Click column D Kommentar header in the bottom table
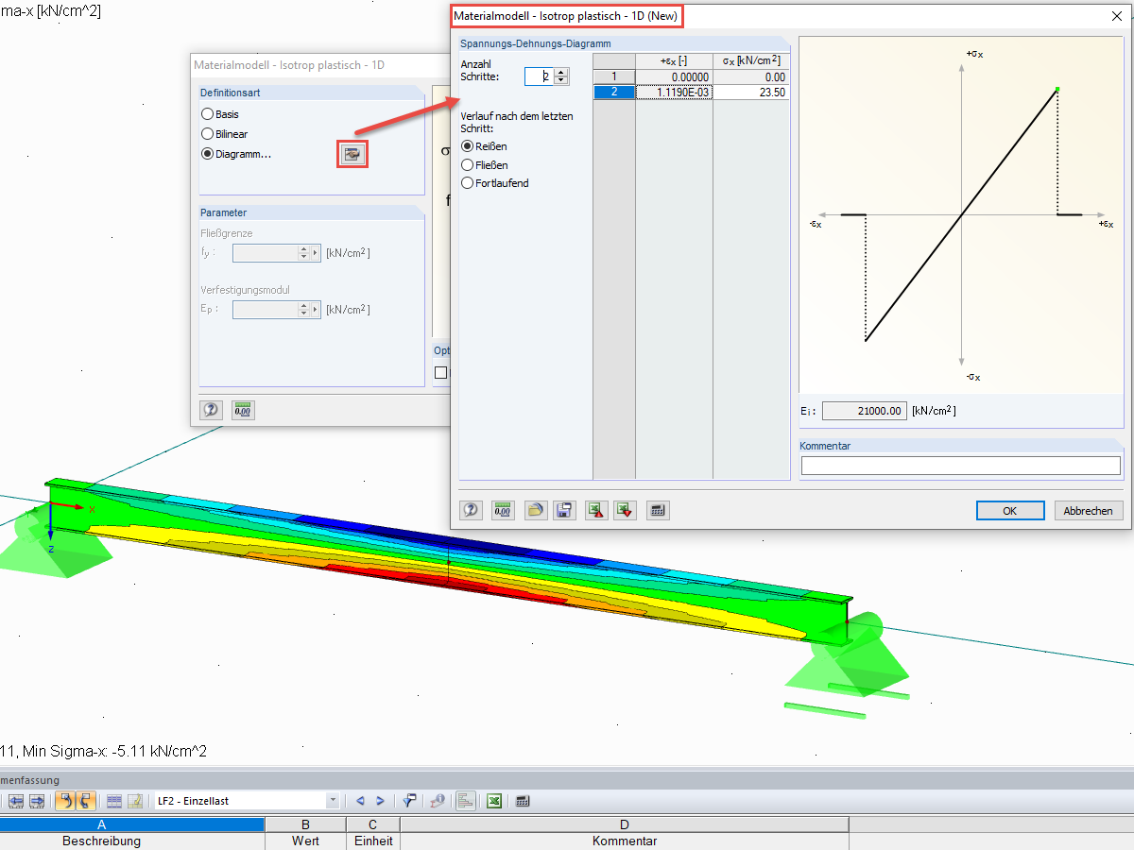 pos(625,832)
